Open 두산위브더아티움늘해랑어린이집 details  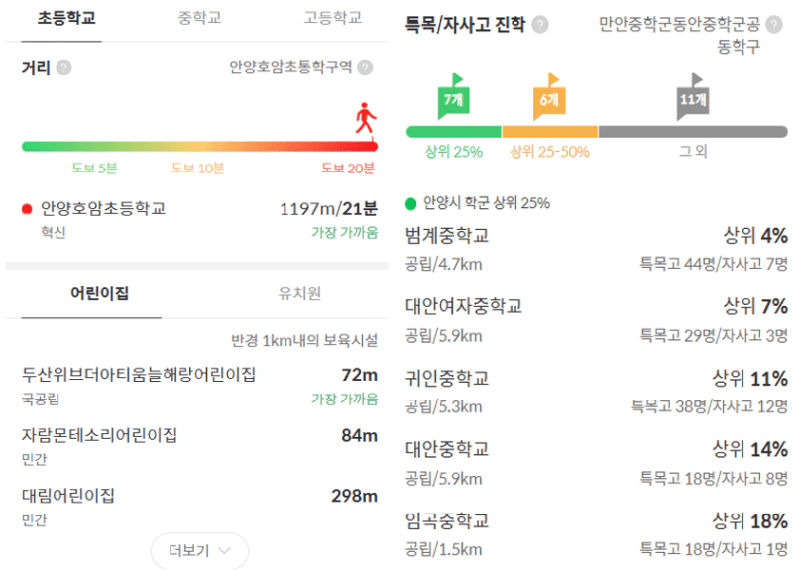click(139, 375)
